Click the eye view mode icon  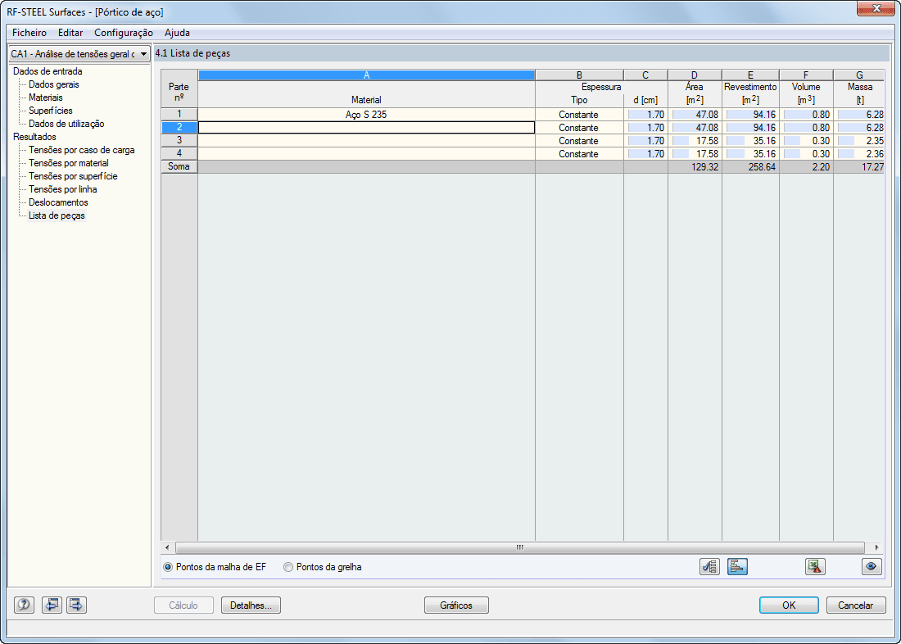click(872, 566)
